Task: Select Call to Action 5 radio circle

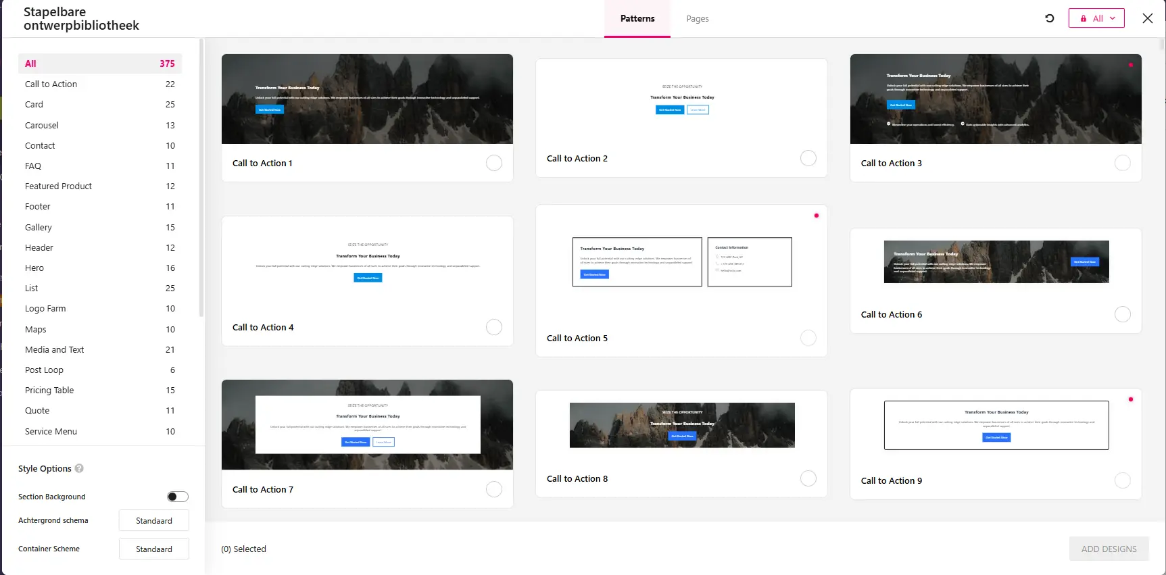Action: pyautogui.click(x=808, y=338)
